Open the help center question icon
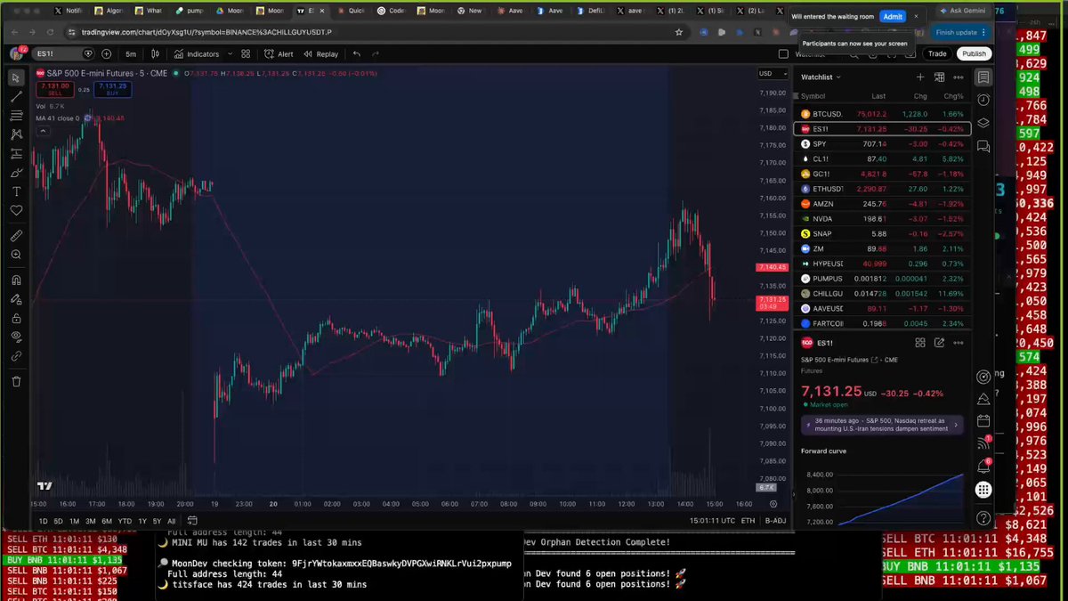1068x601 pixels. [x=983, y=517]
